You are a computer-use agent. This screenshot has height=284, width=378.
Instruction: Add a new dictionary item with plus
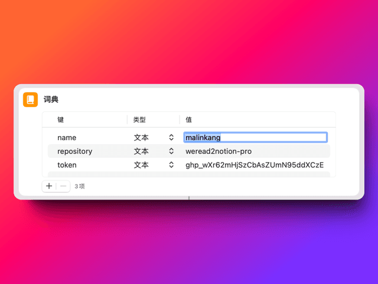49,186
